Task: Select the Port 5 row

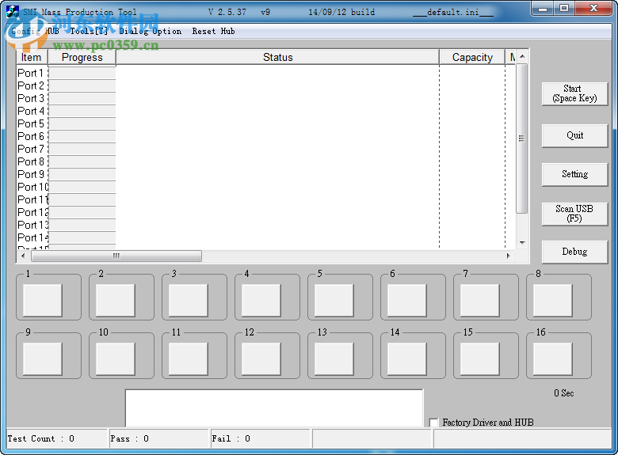Action: tap(266, 123)
